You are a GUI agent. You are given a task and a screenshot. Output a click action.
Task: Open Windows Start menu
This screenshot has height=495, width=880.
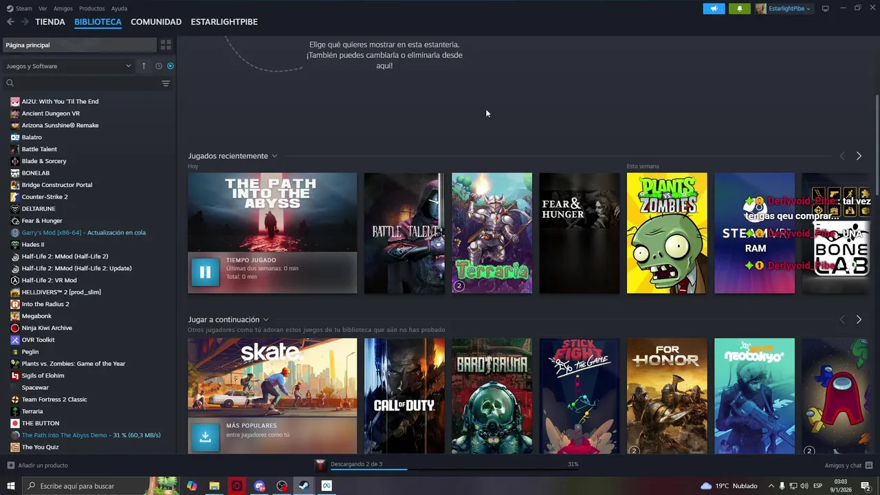click(x=10, y=486)
